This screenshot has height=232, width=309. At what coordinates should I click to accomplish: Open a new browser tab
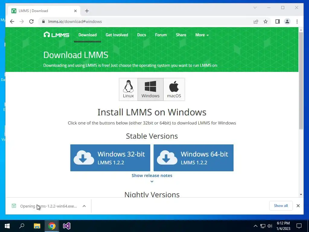[x=87, y=11]
